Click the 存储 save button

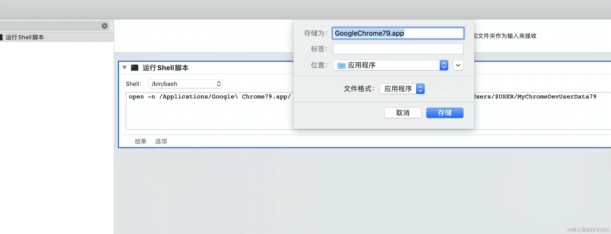pyautogui.click(x=445, y=113)
